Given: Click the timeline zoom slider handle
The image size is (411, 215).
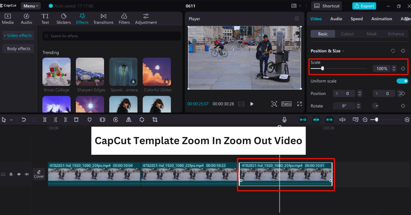Looking at the screenshot, I should (x=376, y=119).
